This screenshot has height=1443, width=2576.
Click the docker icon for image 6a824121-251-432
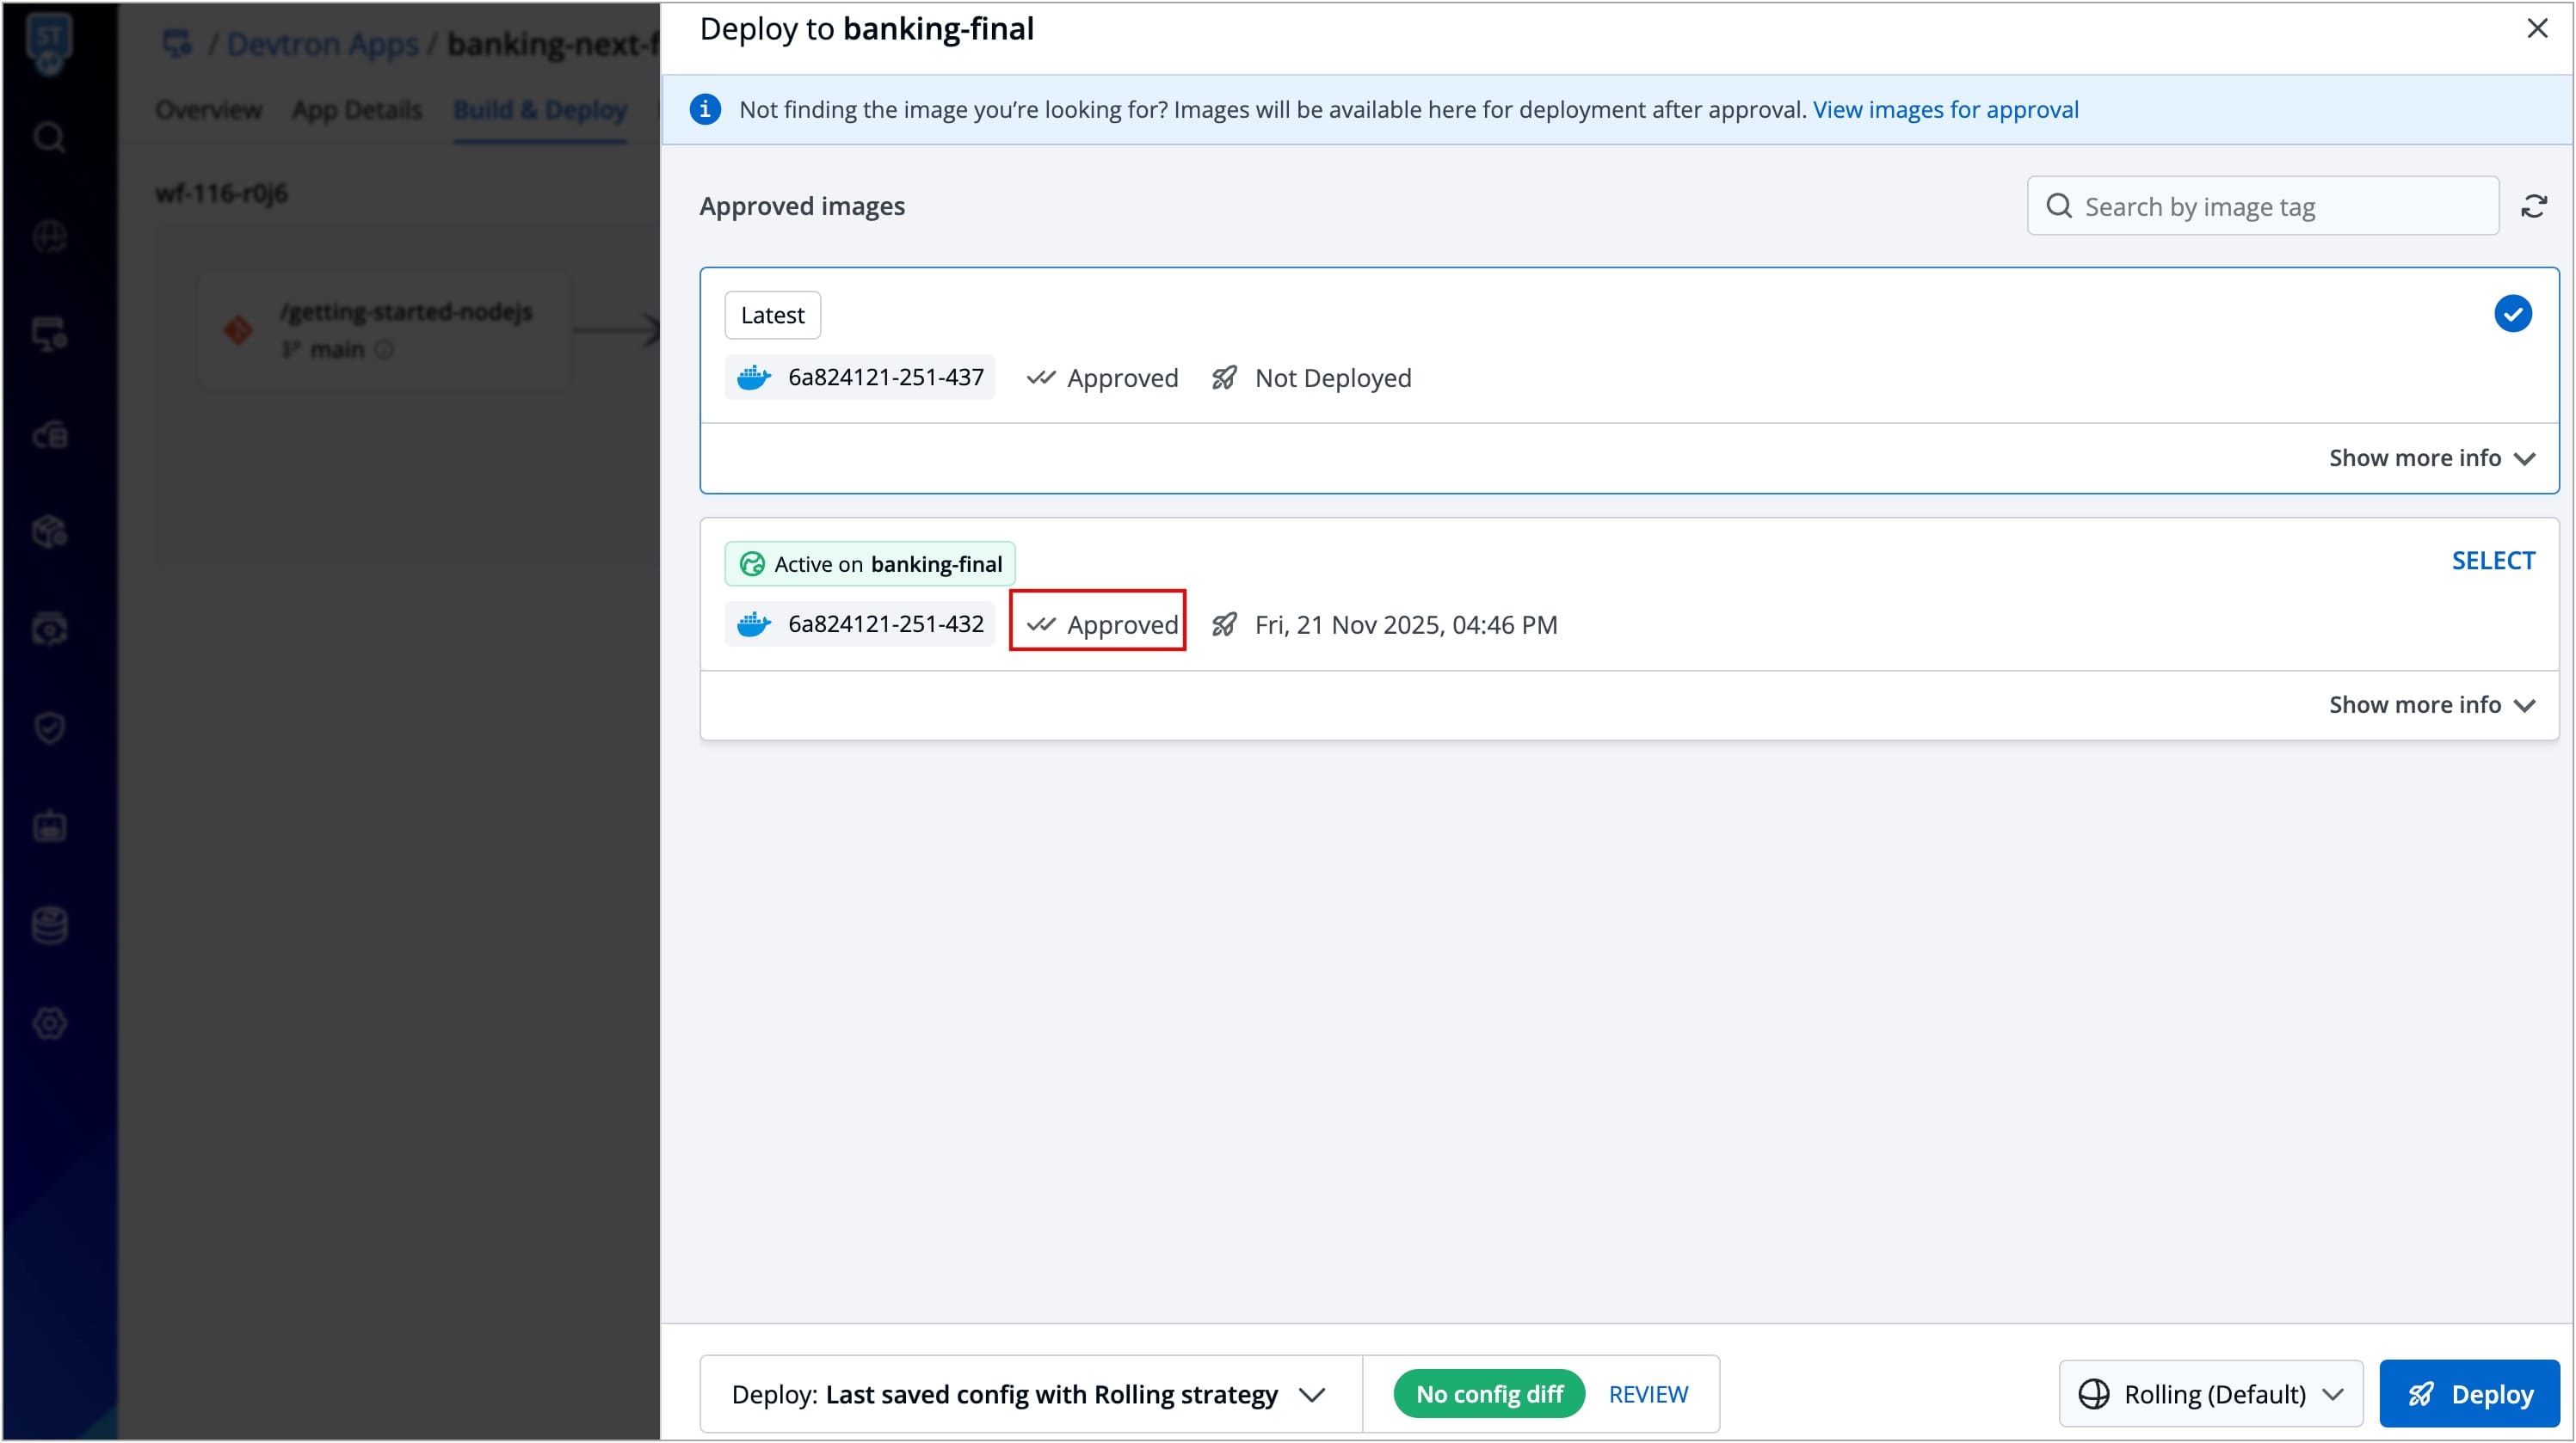[x=754, y=624]
